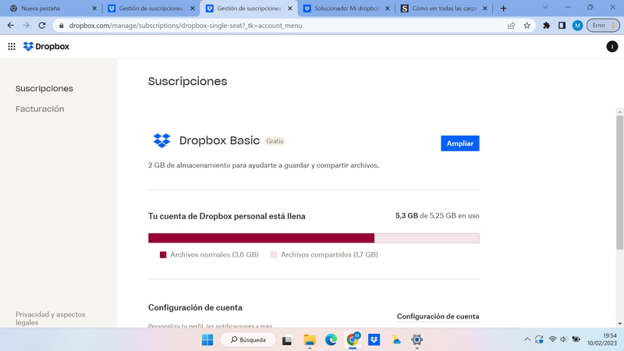The height and width of the screenshot is (351, 624).
Task: Click '5,3 GB de 5,25 GB en uso' text
Action: pos(437,216)
